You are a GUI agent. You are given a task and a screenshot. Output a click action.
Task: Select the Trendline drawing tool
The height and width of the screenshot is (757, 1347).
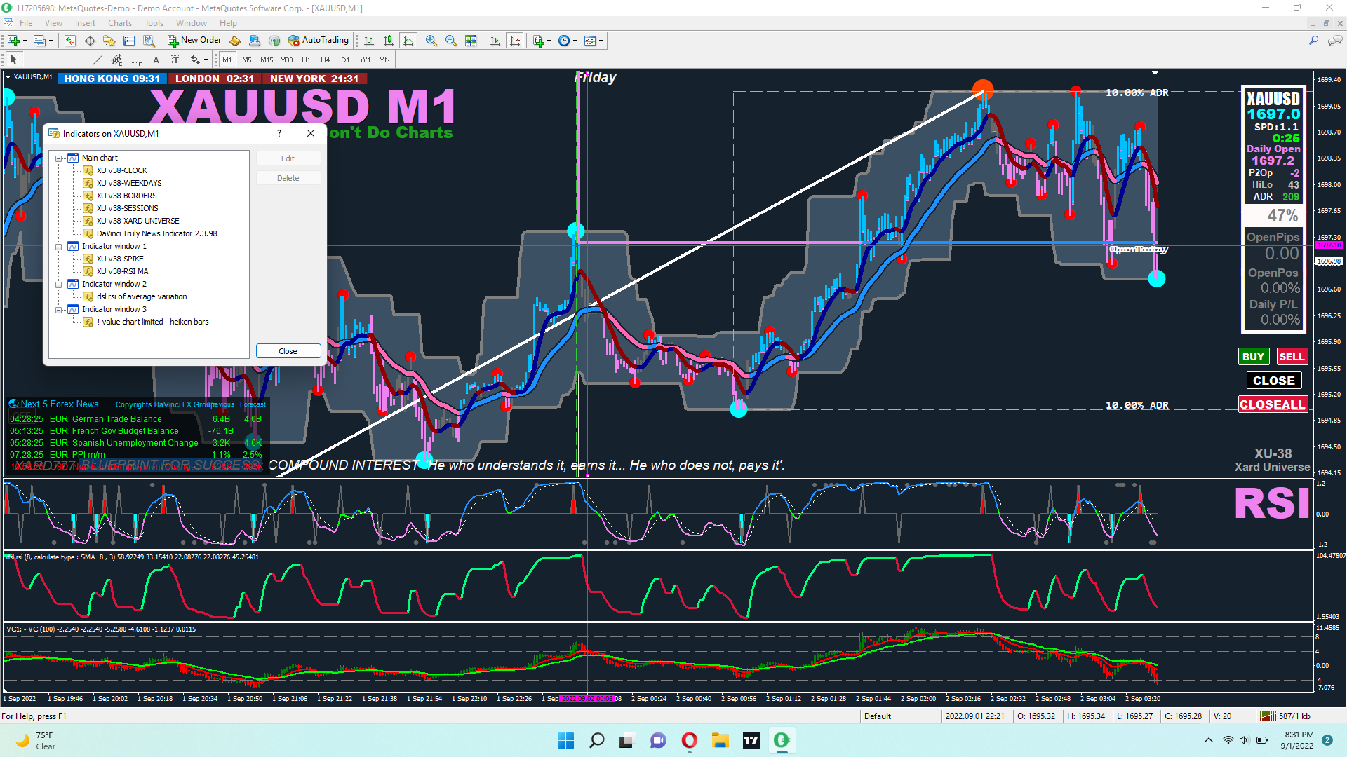point(98,60)
